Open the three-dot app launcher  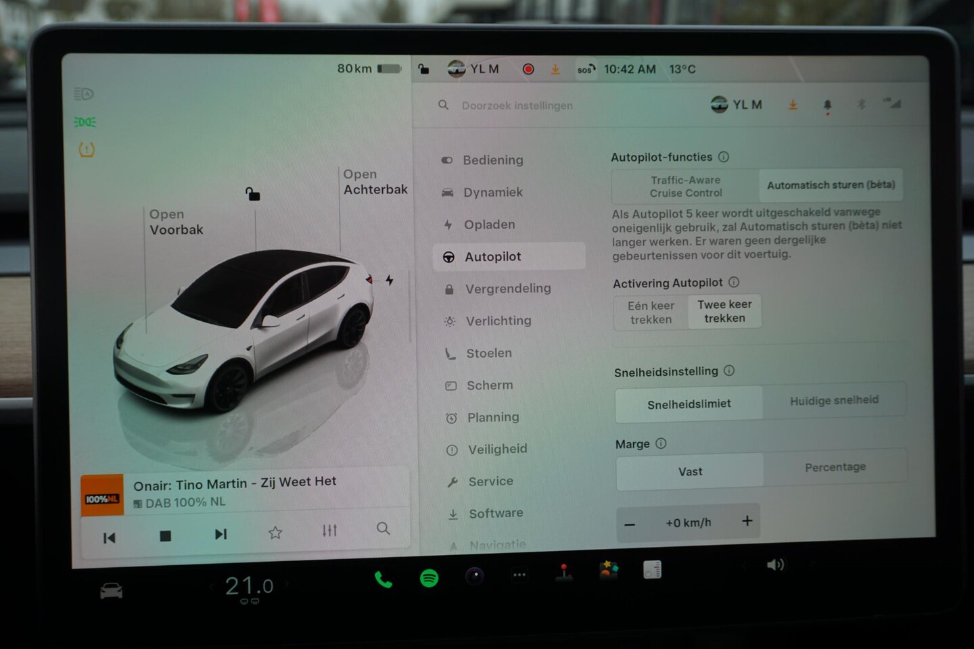[x=519, y=575]
